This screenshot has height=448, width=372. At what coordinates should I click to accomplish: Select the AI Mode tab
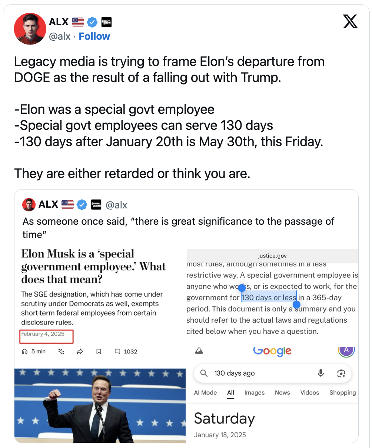pyautogui.click(x=206, y=392)
